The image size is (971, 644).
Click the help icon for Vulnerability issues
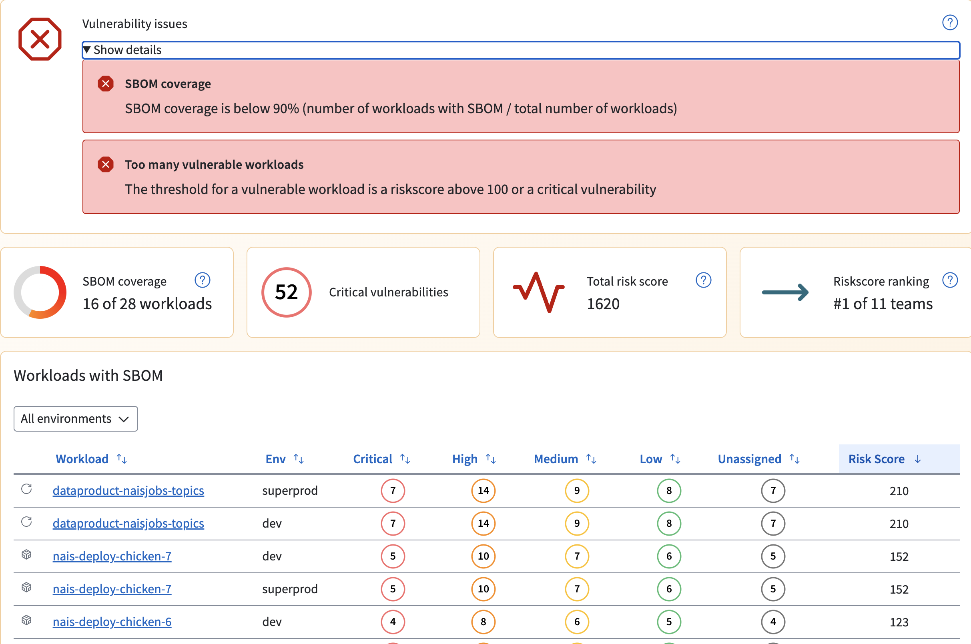pos(950,22)
